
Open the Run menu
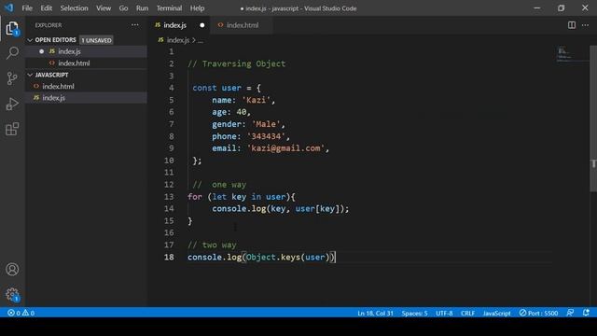click(142, 8)
